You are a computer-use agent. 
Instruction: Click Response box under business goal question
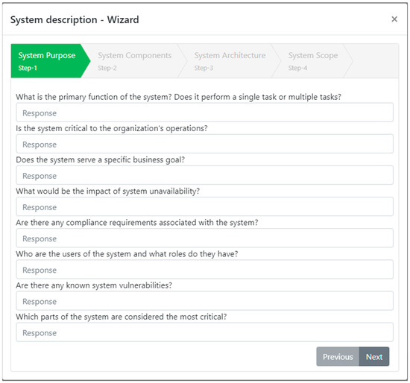(204, 175)
